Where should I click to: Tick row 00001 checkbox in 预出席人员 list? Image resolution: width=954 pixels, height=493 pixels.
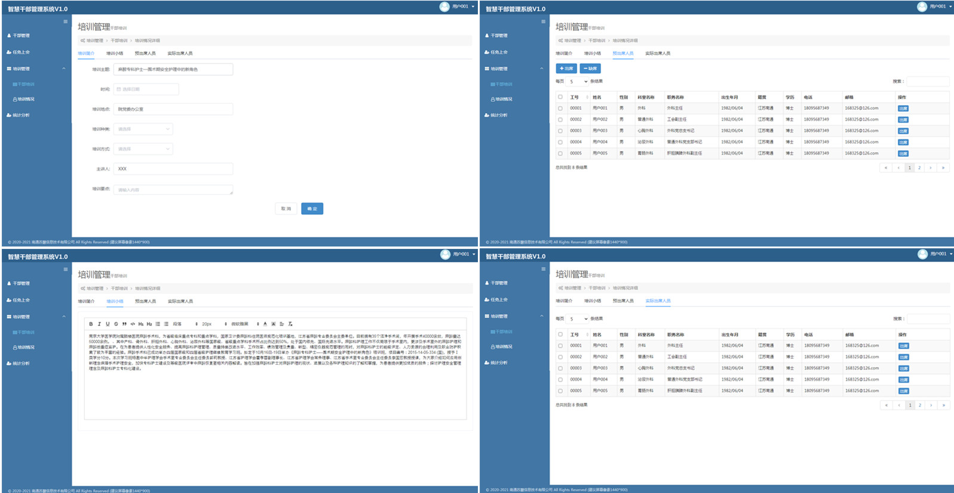pos(560,109)
